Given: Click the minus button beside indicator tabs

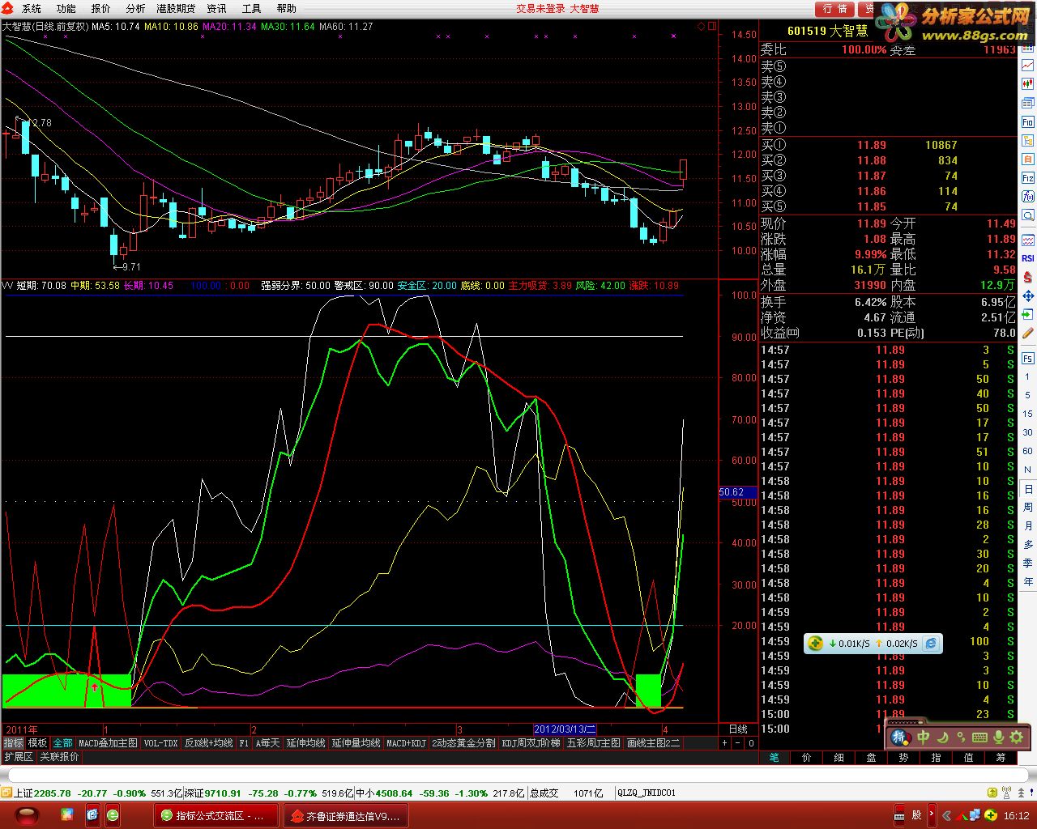Looking at the screenshot, I should [x=738, y=743].
